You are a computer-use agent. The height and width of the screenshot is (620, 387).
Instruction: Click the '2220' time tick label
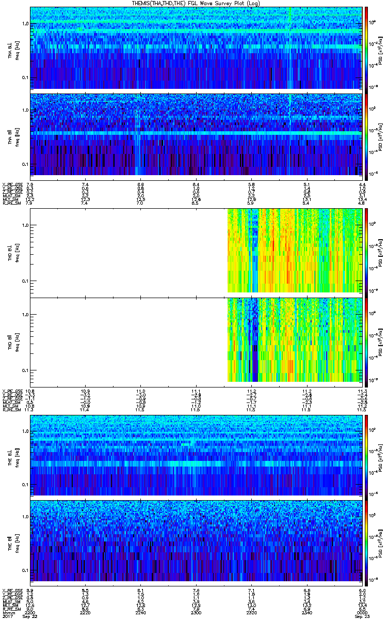tap(85, 612)
